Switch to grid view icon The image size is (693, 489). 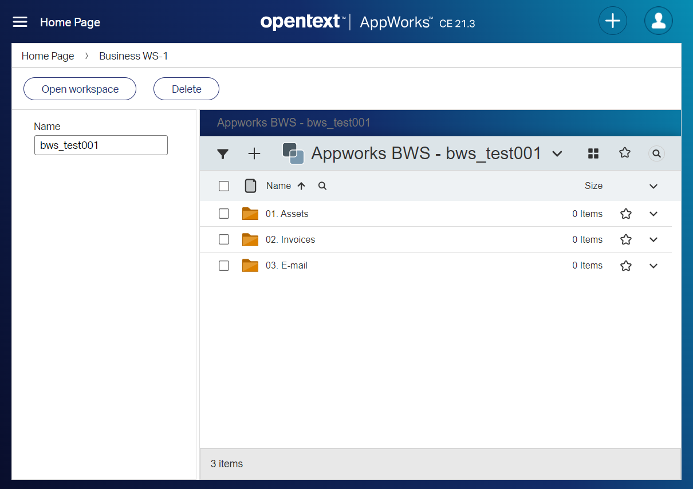[x=593, y=153]
